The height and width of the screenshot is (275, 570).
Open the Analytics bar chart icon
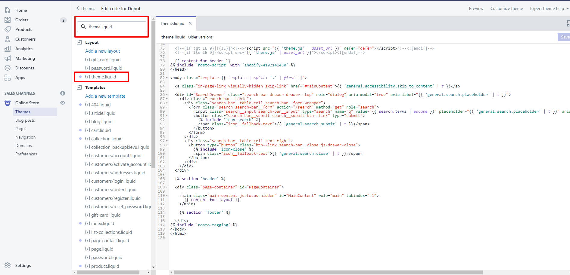[x=8, y=49]
